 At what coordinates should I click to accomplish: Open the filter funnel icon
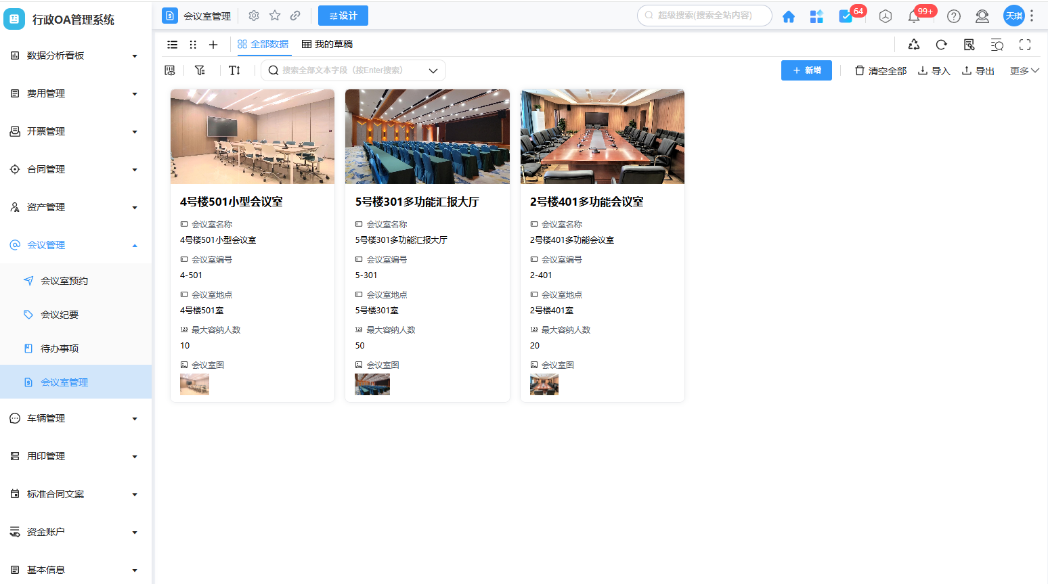click(200, 70)
